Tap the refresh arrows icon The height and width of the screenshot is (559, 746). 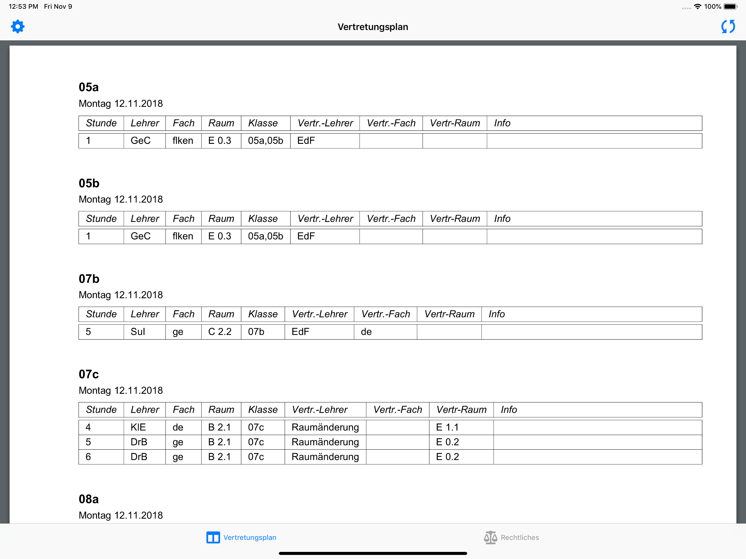click(728, 26)
